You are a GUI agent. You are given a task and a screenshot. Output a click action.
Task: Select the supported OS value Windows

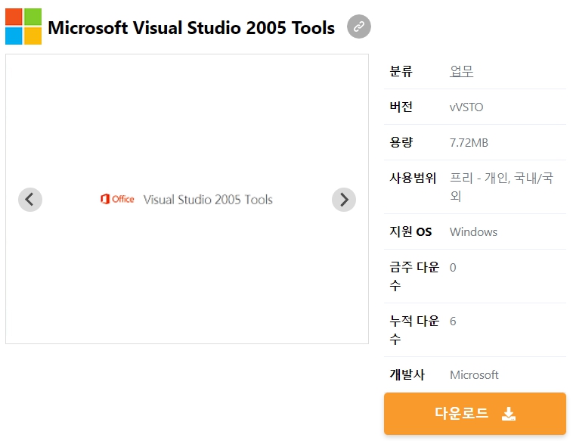point(474,231)
